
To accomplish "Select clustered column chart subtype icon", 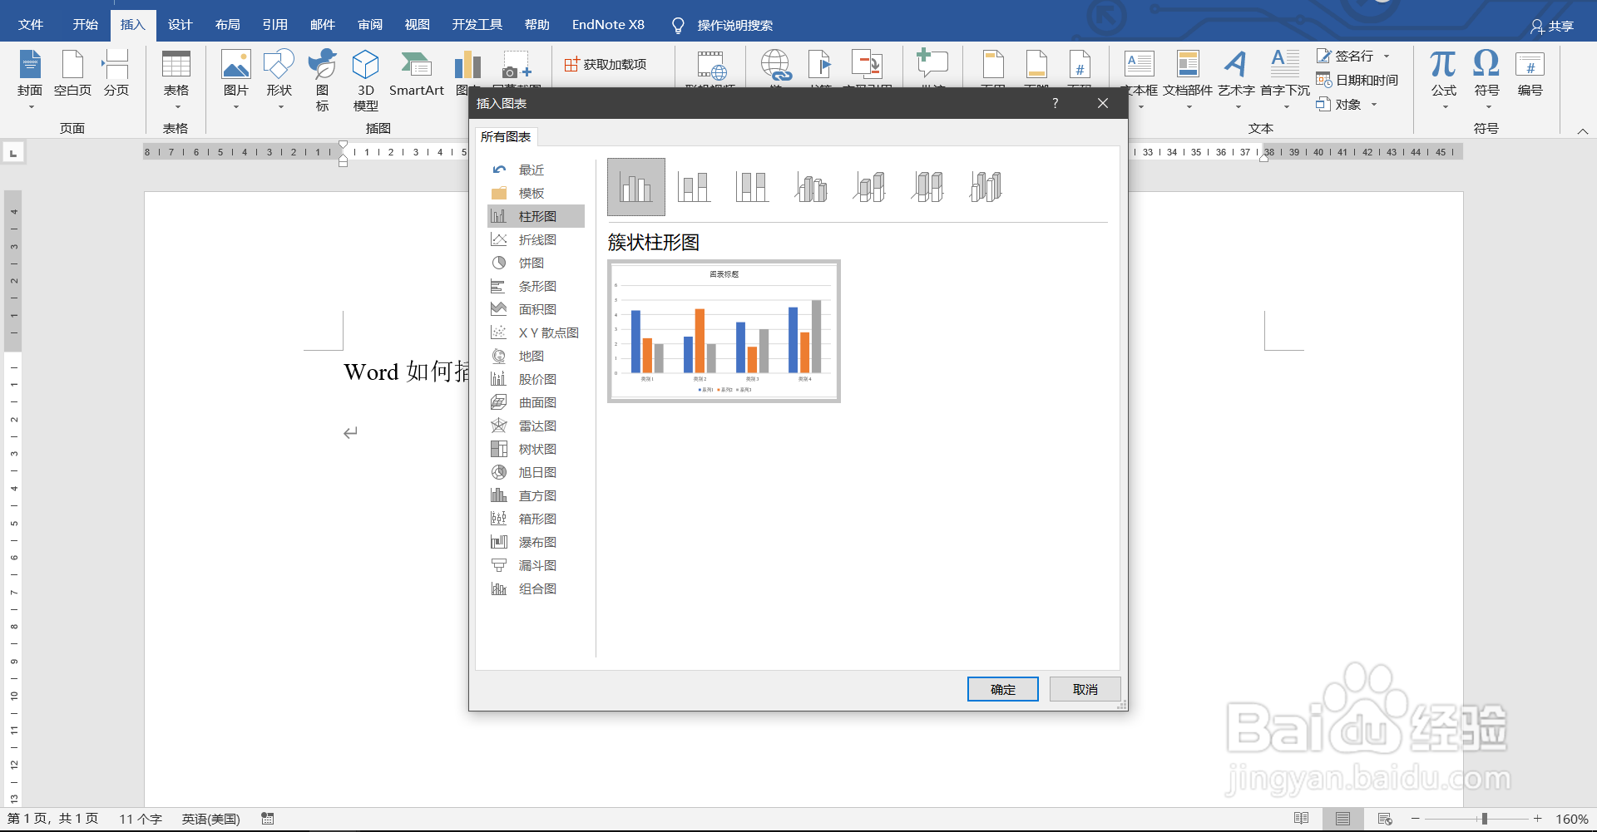I will point(636,187).
